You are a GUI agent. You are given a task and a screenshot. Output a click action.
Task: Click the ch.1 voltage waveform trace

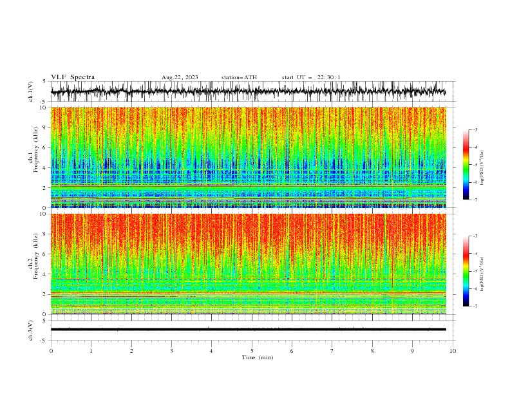248,91
